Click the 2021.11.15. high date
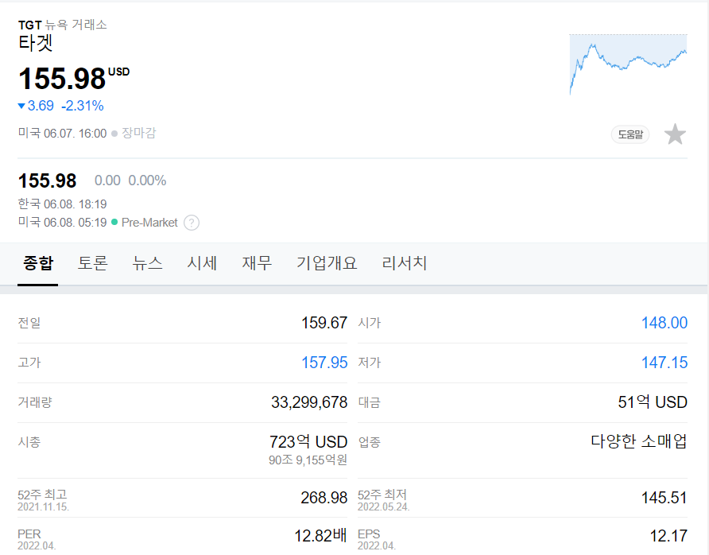Image resolution: width=709 pixels, height=555 pixels. [44, 507]
